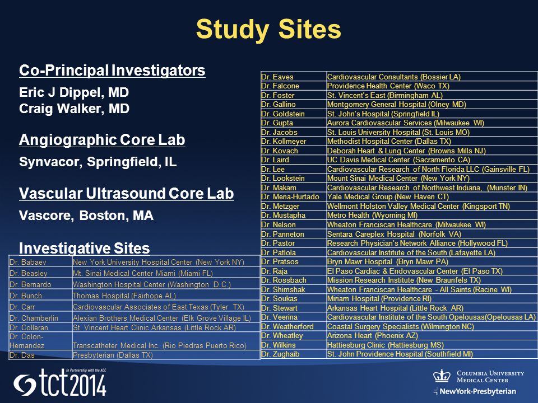Image resolution: width=538 pixels, height=403 pixels.
Task: Click the Dr. Zughaib table cell
Action: 294,354
